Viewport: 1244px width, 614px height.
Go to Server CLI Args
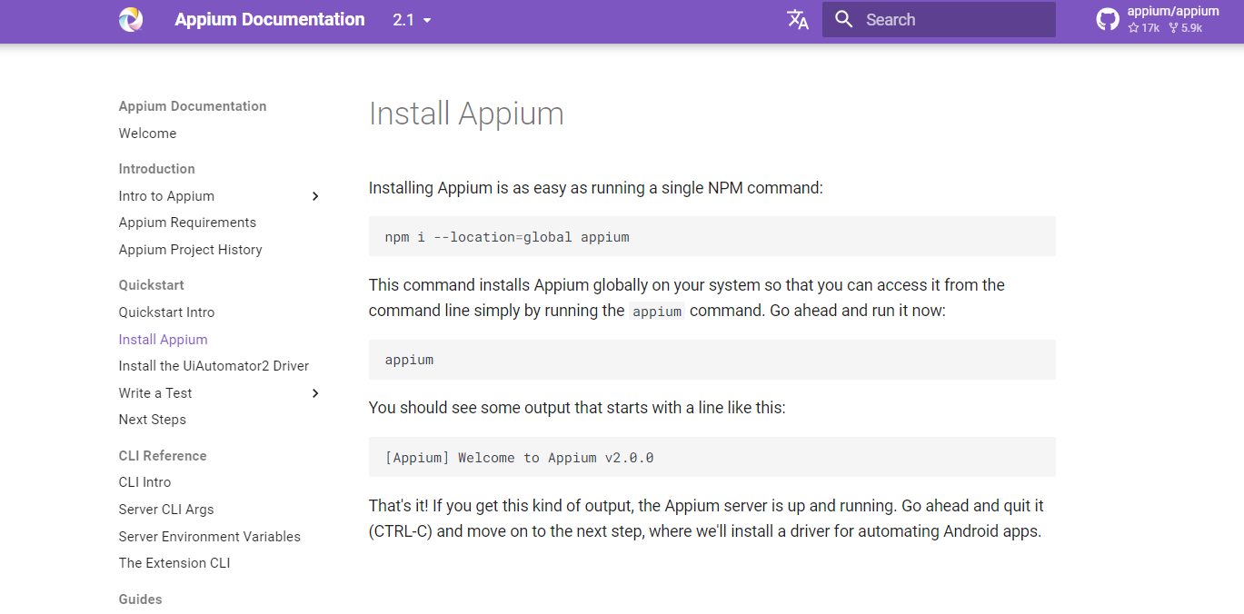click(x=166, y=510)
